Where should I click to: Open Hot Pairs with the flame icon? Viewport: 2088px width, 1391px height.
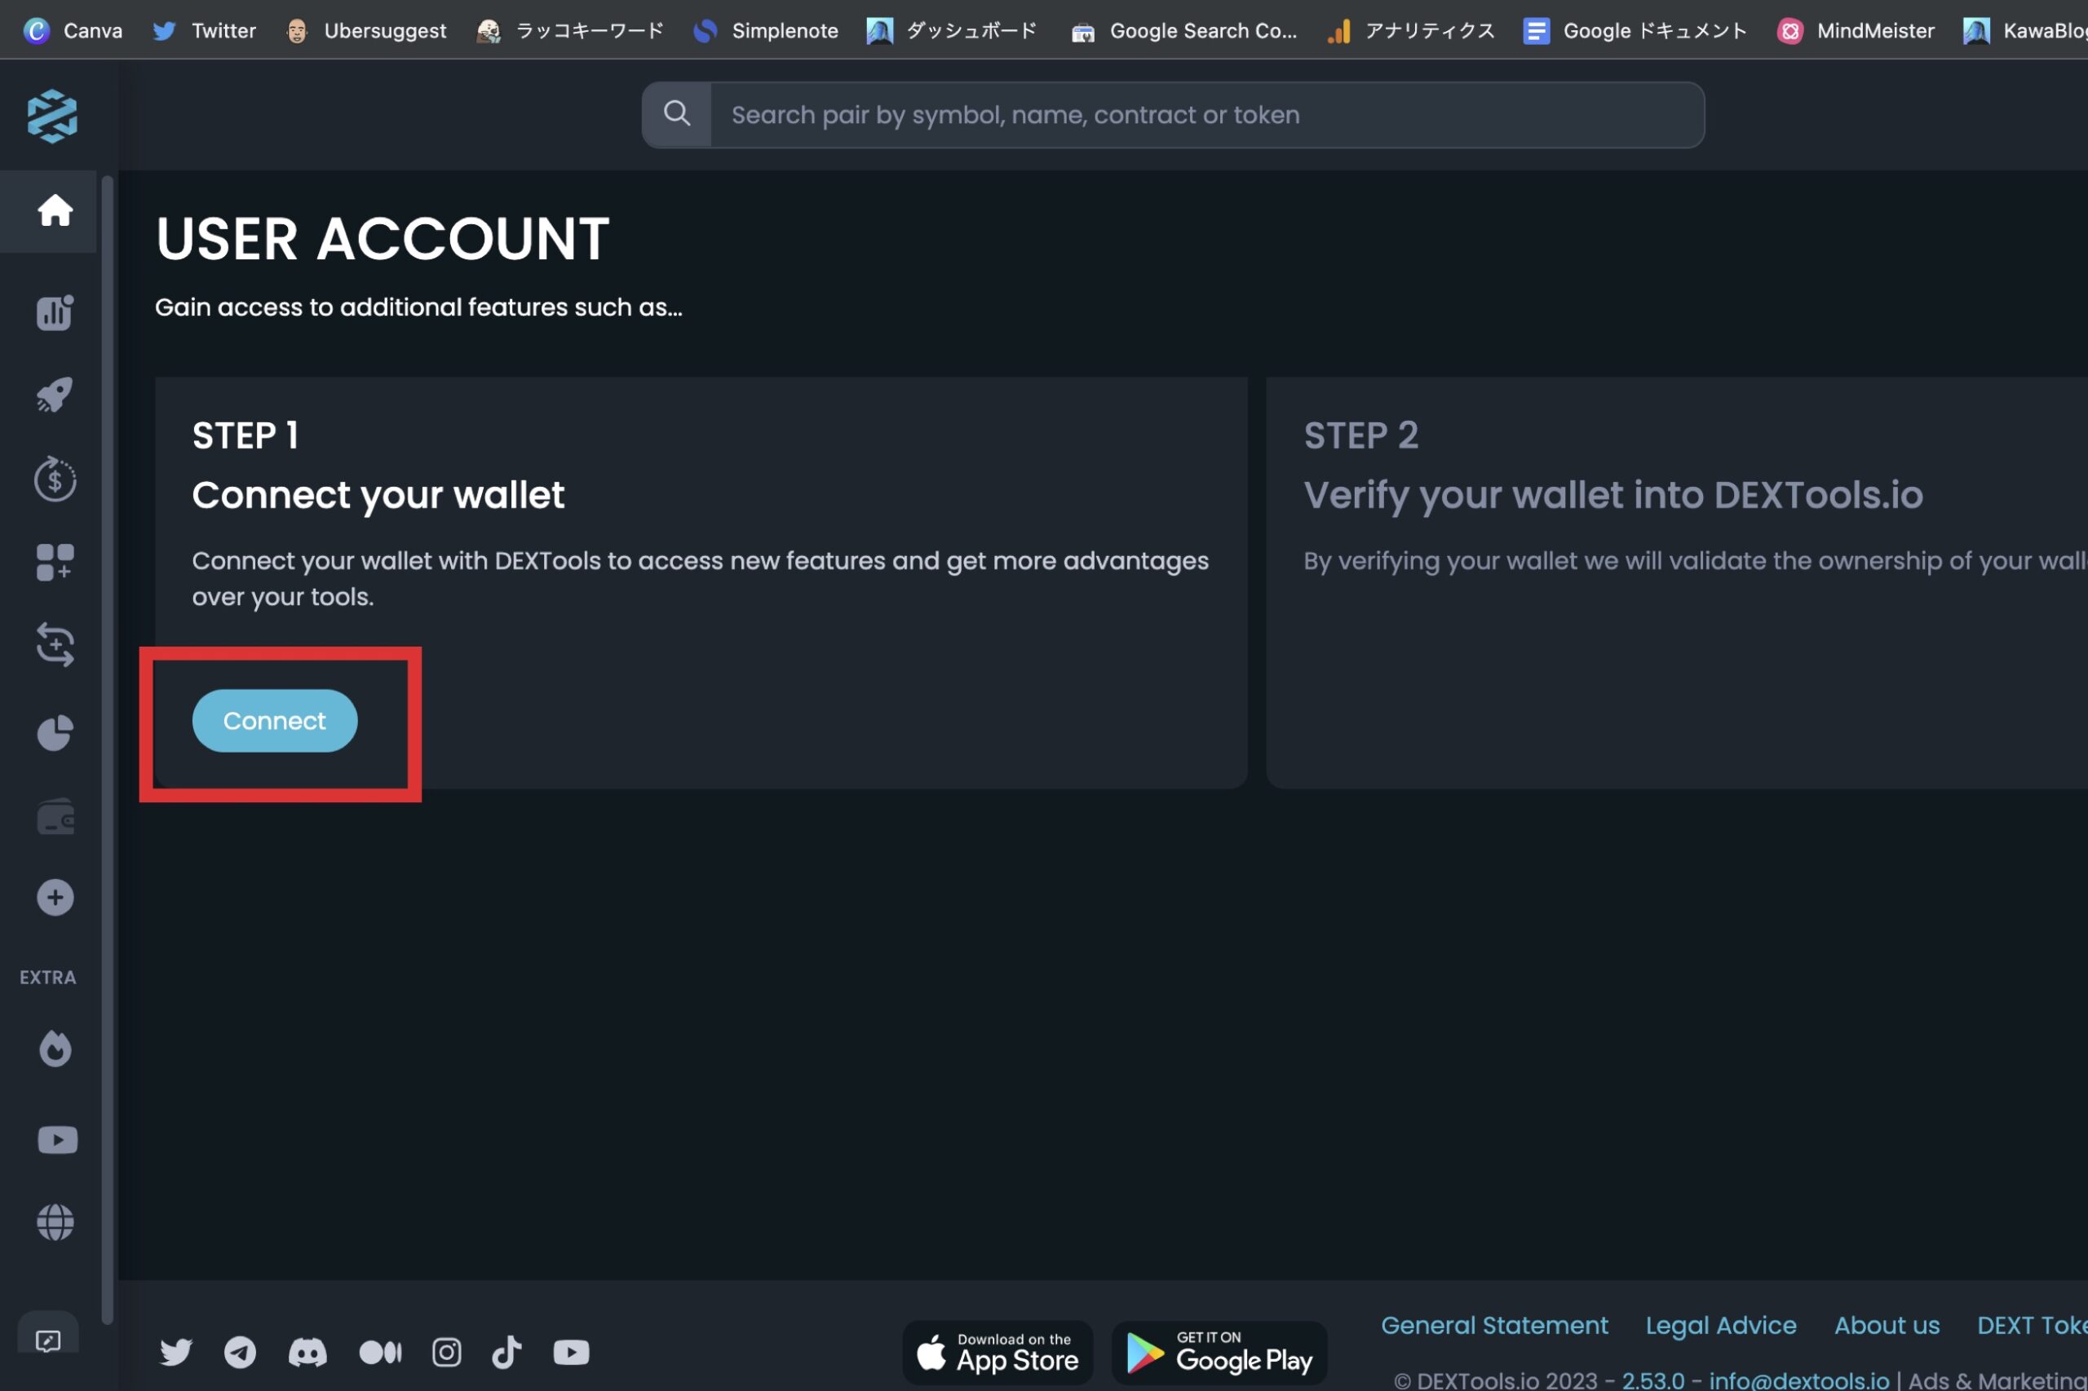[x=55, y=1048]
